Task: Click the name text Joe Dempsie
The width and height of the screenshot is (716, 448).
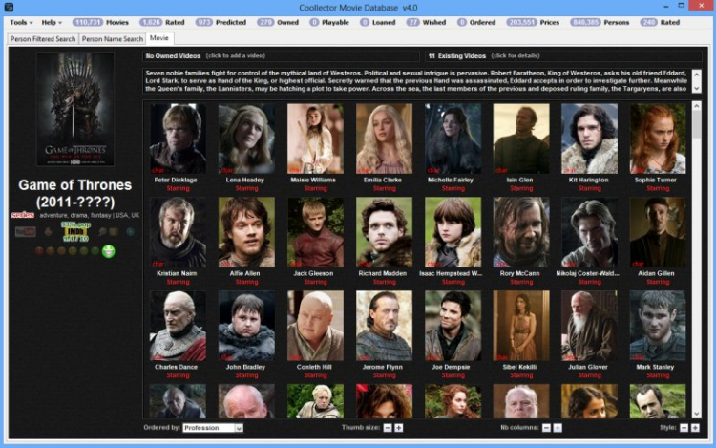Action: pos(451,367)
